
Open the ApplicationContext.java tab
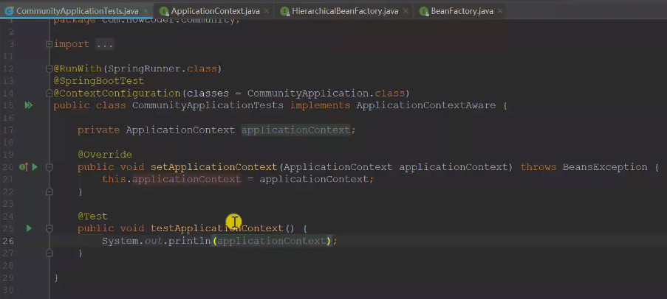point(215,11)
